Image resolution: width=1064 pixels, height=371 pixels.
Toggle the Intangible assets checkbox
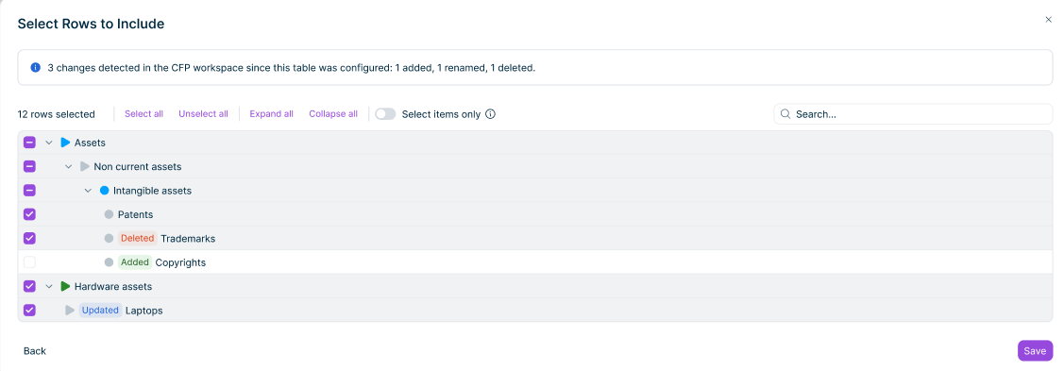click(29, 191)
